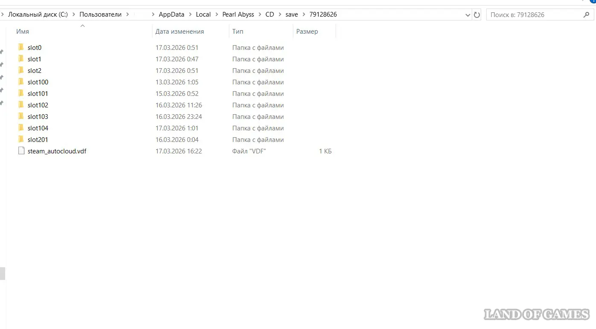Click the slot104 folder icon

point(21,128)
